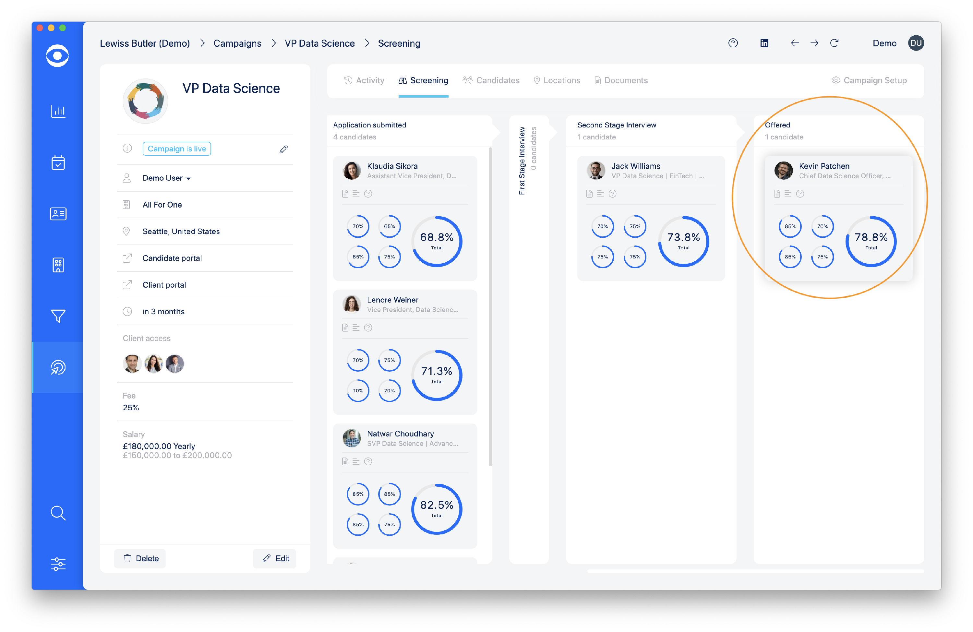Open the analytics chart icon in the sidebar

coord(58,111)
